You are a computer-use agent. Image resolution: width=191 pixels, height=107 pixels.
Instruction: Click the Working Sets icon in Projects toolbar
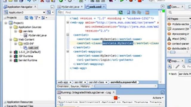point(43,18)
